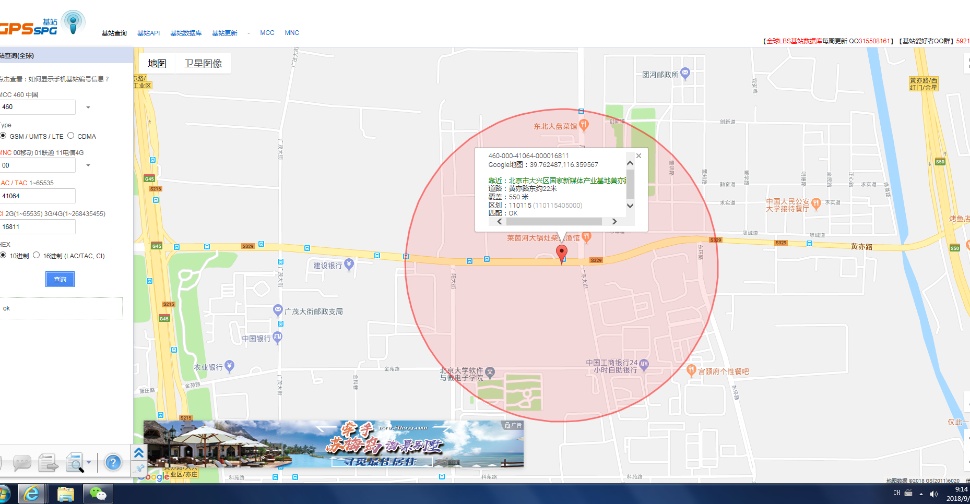Click the 宫颐府个性餐吧 restaurant marker
Screen dimensions: 970x504
[x=691, y=370]
